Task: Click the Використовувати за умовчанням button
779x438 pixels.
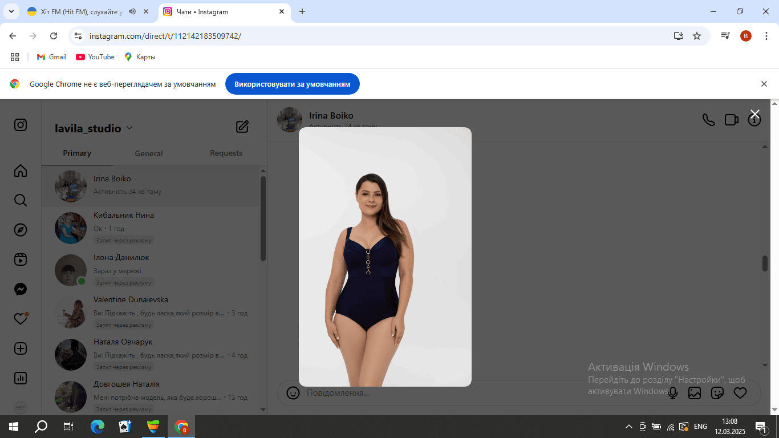Action: 293,84
